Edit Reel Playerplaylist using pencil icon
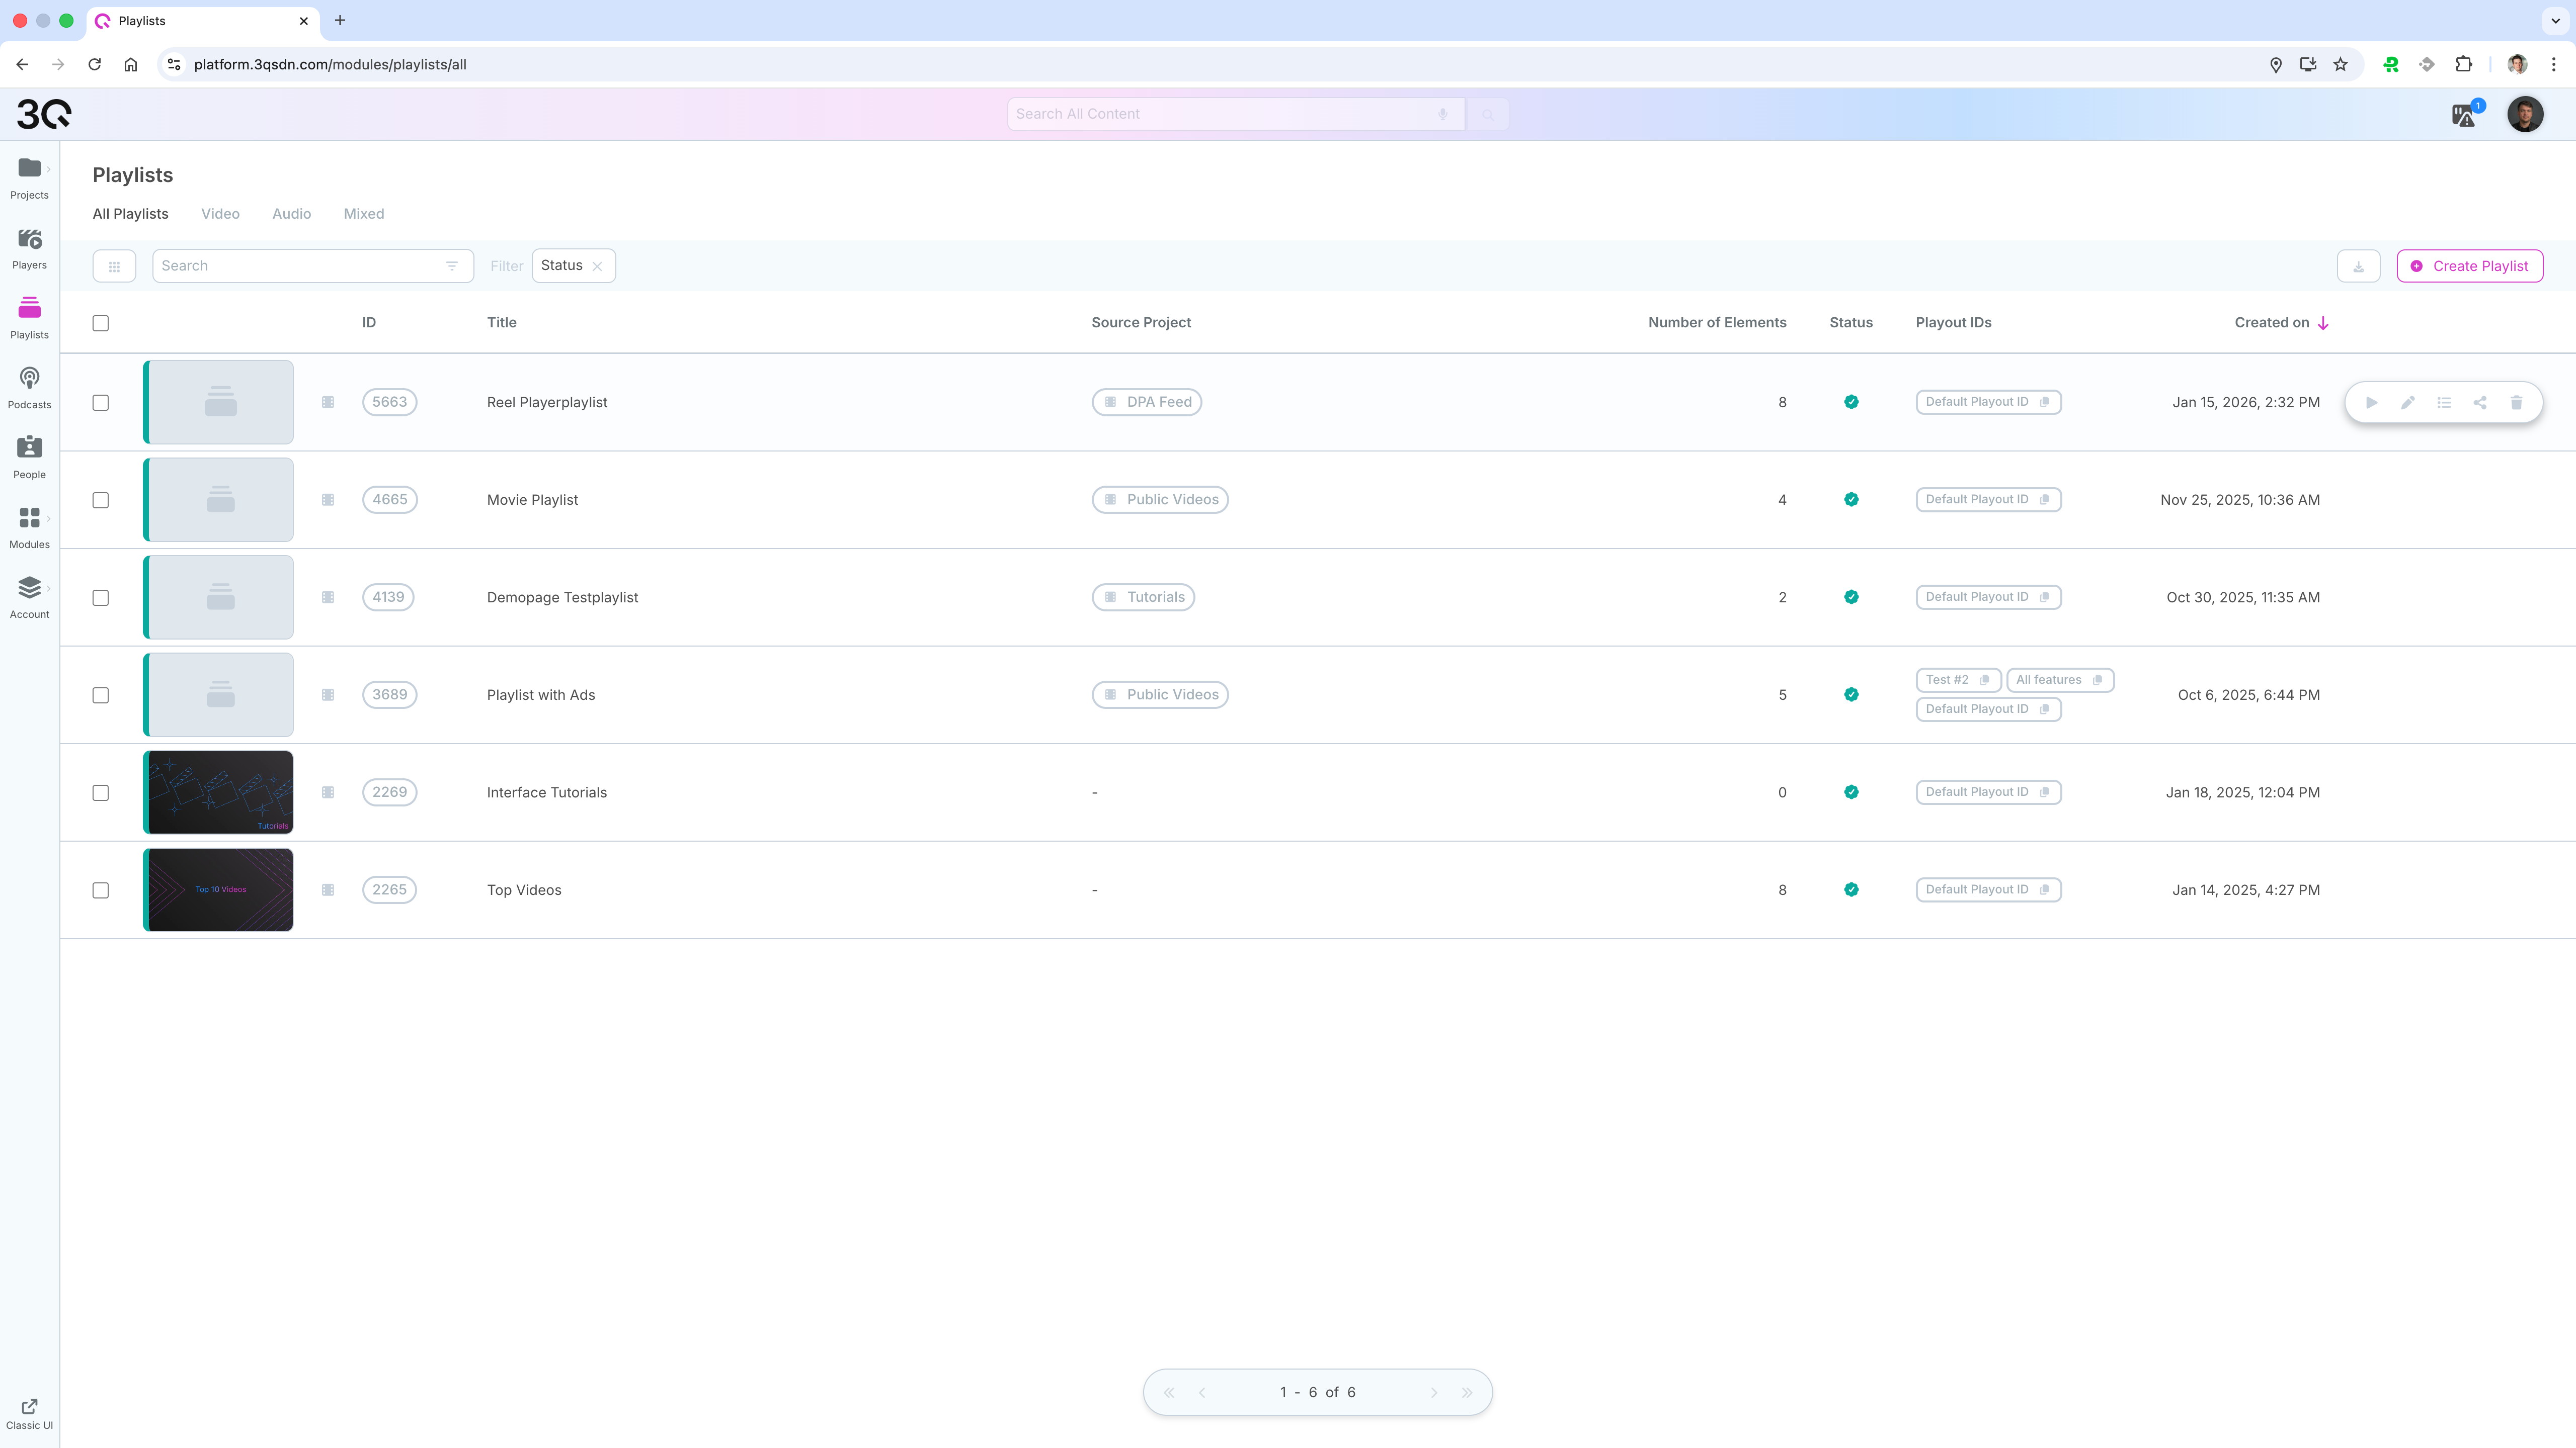The width and height of the screenshot is (2576, 1448). tap(2408, 403)
